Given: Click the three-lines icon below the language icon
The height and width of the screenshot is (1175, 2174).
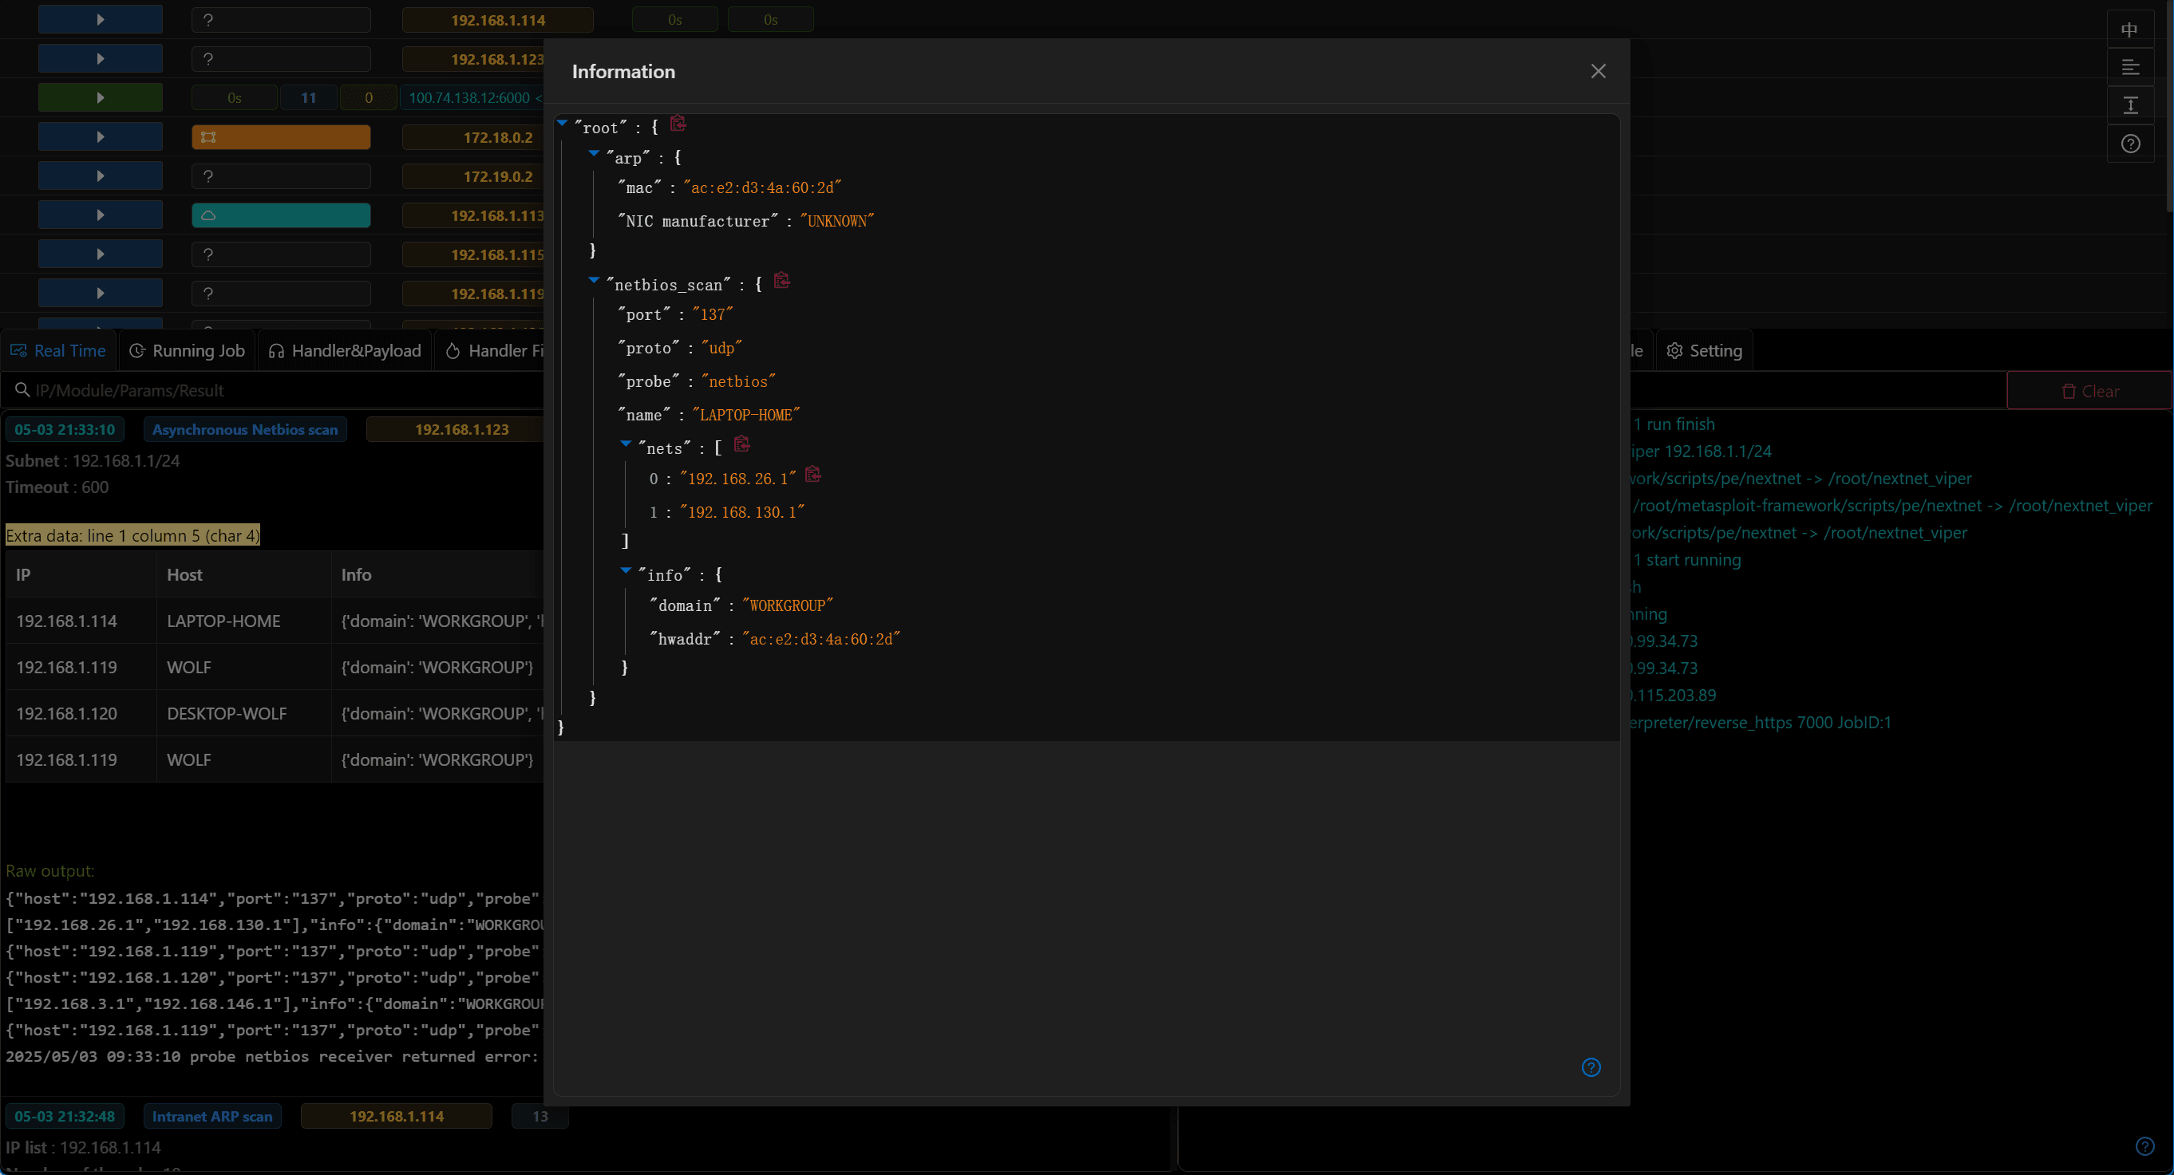Looking at the screenshot, I should (x=2130, y=68).
